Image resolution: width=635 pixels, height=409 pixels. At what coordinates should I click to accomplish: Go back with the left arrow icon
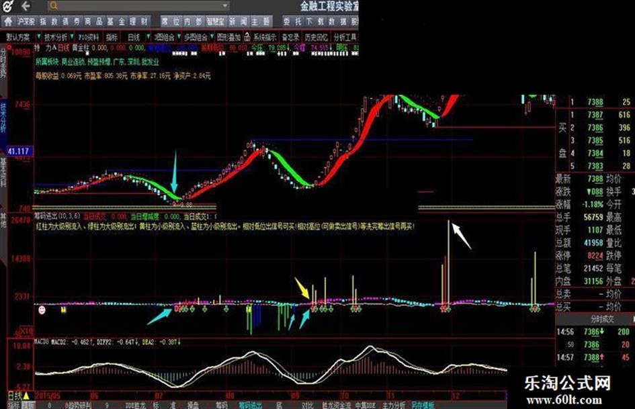coord(26,5)
